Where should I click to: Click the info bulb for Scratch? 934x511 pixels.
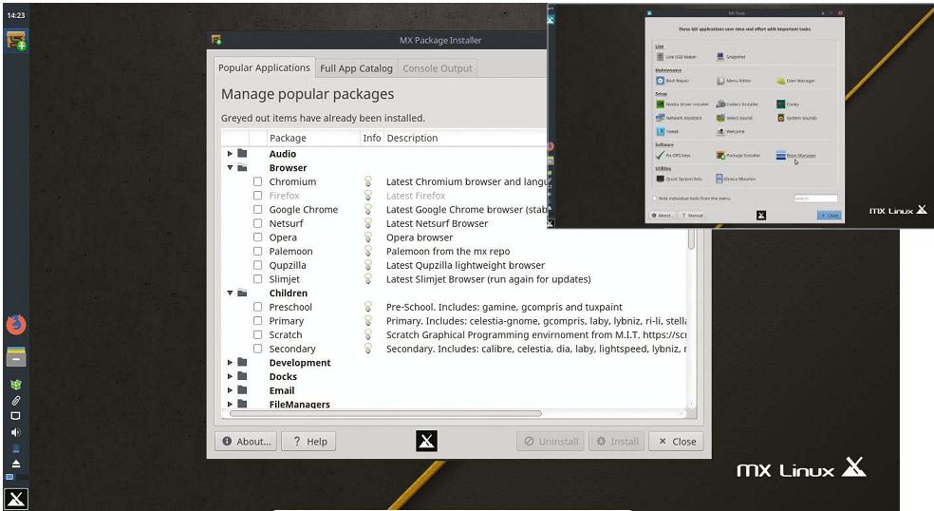368,334
